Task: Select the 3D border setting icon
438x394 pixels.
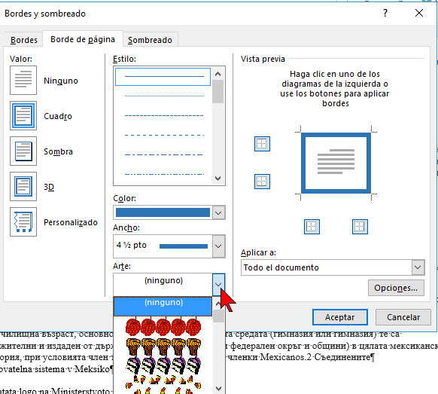Action: [x=23, y=186]
